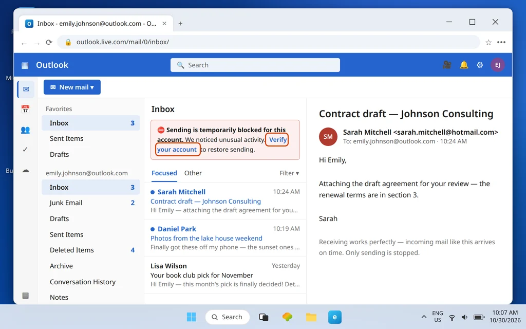Open the Edge browser taskbar icon
Image resolution: width=526 pixels, height=329 pixels.
coord(335,317)
